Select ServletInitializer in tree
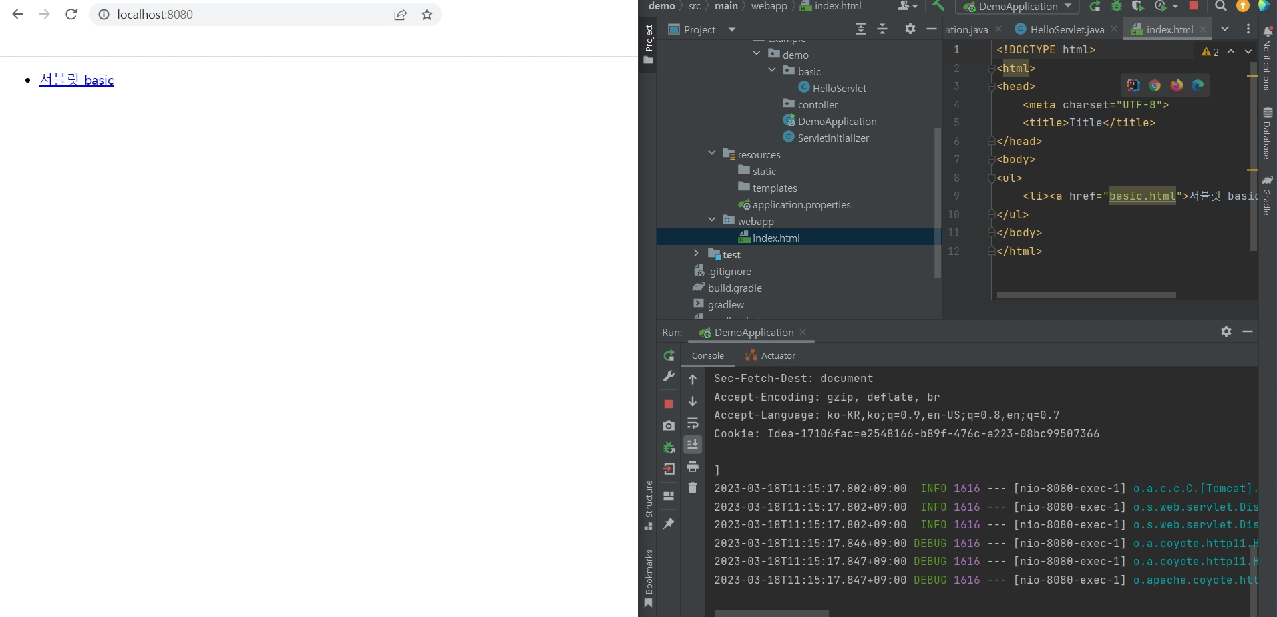Screen dimensions: 1277x617 click(826, 138)
